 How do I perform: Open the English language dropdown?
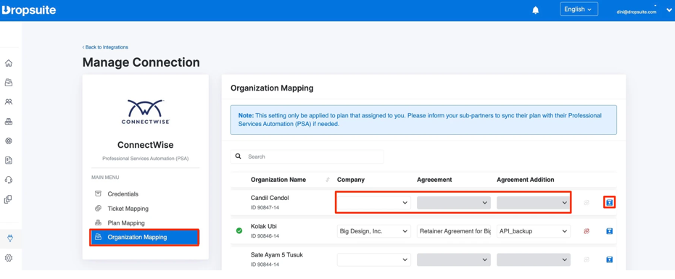click(x=579, y=9)
